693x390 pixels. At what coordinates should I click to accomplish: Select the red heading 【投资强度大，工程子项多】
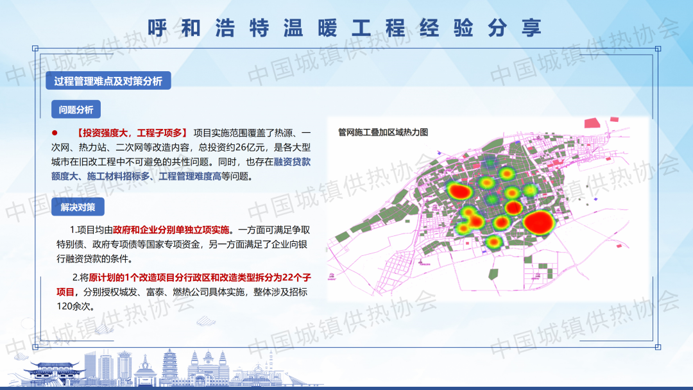(130, 133)
